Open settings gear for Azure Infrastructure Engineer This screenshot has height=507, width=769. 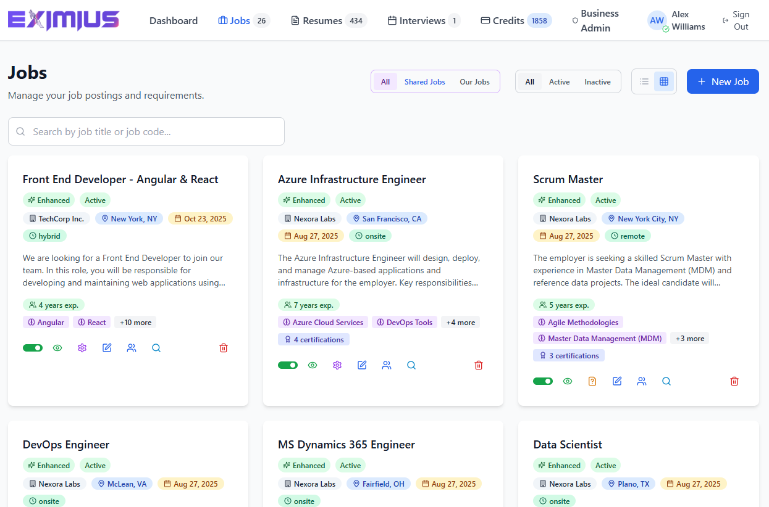(x=337, y=365)
